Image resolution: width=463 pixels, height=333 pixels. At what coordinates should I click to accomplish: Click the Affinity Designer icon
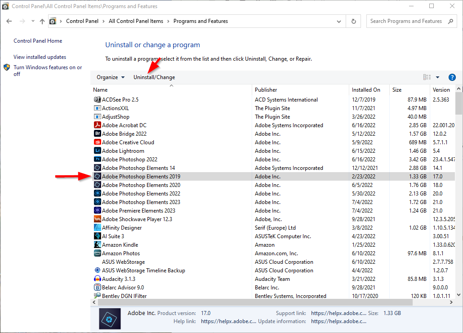coord(97,227)
